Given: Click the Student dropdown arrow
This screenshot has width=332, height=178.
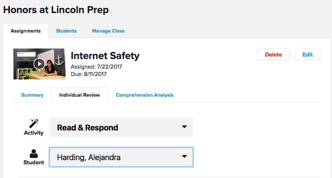Looking at the screenshot, I should pos(184,156).
